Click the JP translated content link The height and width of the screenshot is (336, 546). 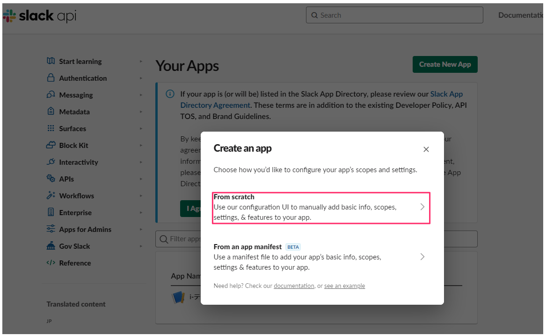(x=49, y=321)
